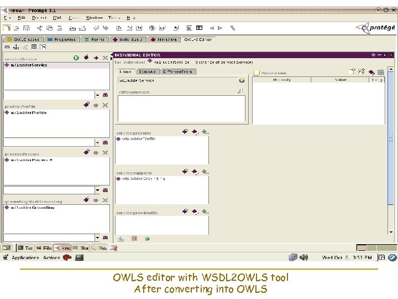Click the globe icon beside the name field
This screenshot has height=299, width=398.
(242, 80)
